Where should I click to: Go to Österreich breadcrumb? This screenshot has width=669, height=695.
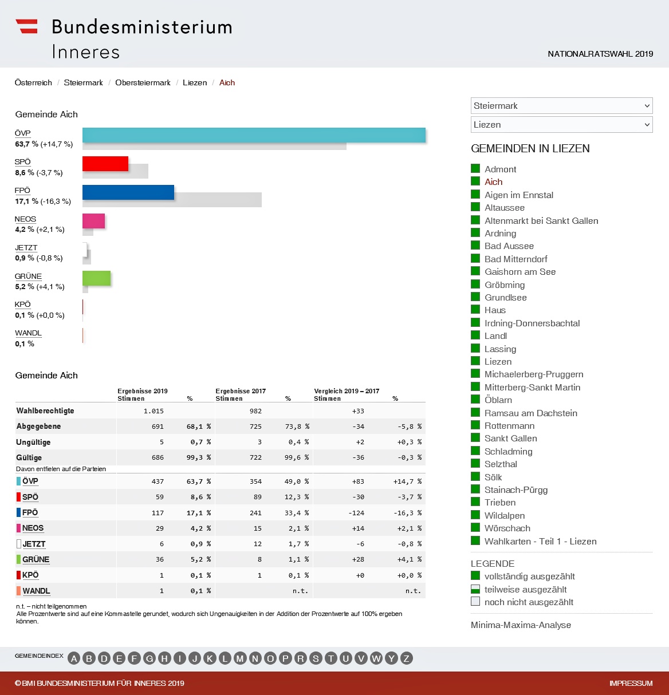click(x=33, y=82)
